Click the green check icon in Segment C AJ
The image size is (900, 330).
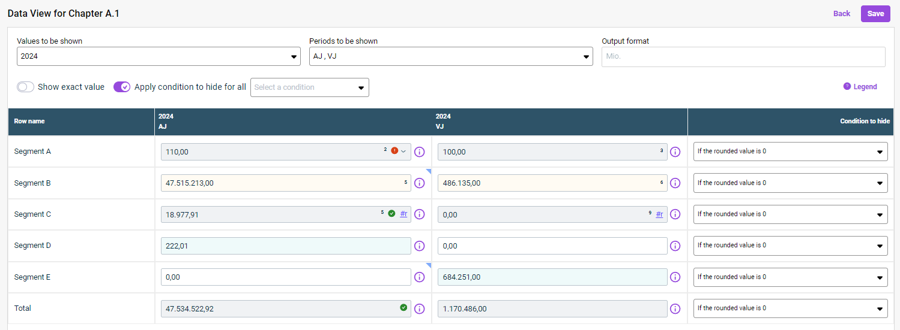[391, 213]
